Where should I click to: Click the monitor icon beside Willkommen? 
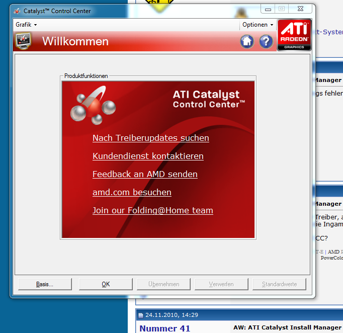click(23, 41)
